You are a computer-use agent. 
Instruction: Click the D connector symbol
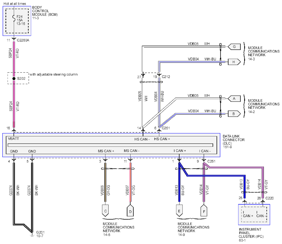[130, 211]
